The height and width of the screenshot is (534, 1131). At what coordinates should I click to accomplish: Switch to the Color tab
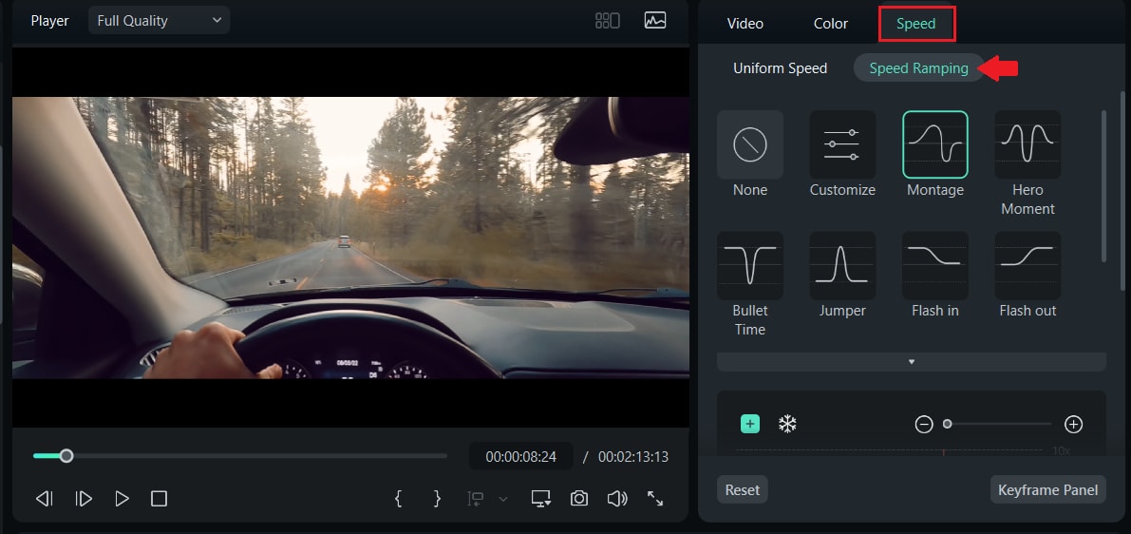point(830,24)
